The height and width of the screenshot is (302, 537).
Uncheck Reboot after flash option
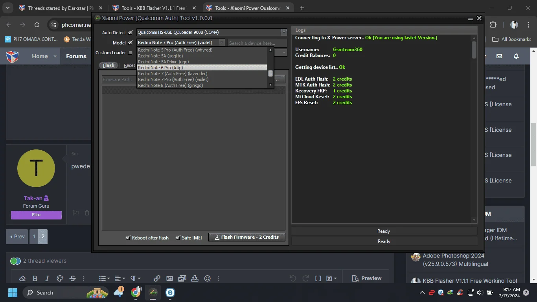pos(128,238)
